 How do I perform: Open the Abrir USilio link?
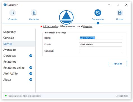click(x=10, y=74)
